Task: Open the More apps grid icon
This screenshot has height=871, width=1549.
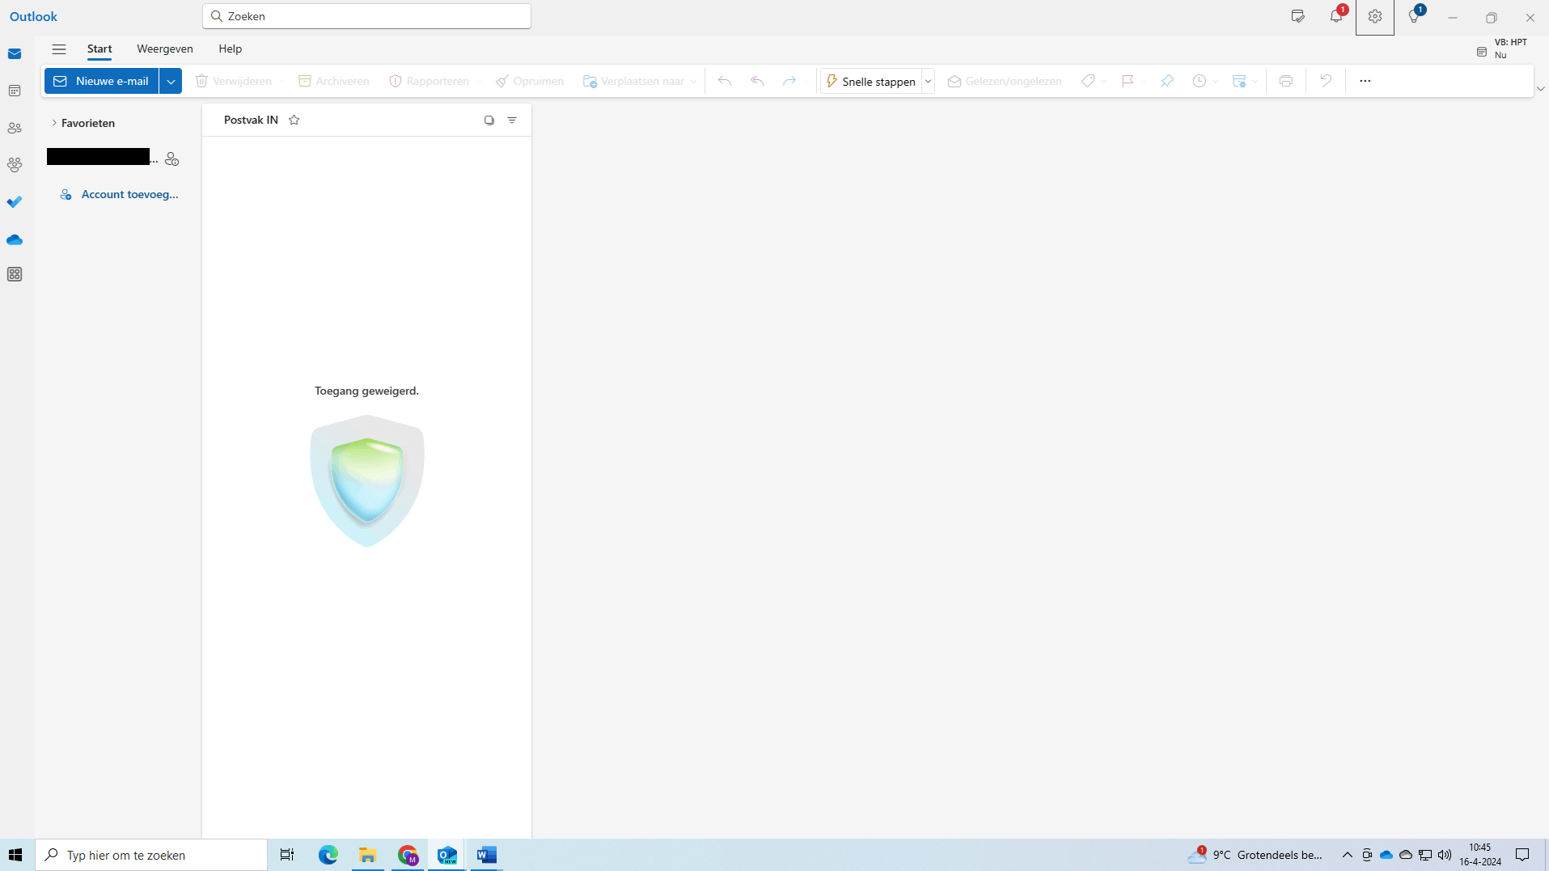Action: [x=15, y=275]
